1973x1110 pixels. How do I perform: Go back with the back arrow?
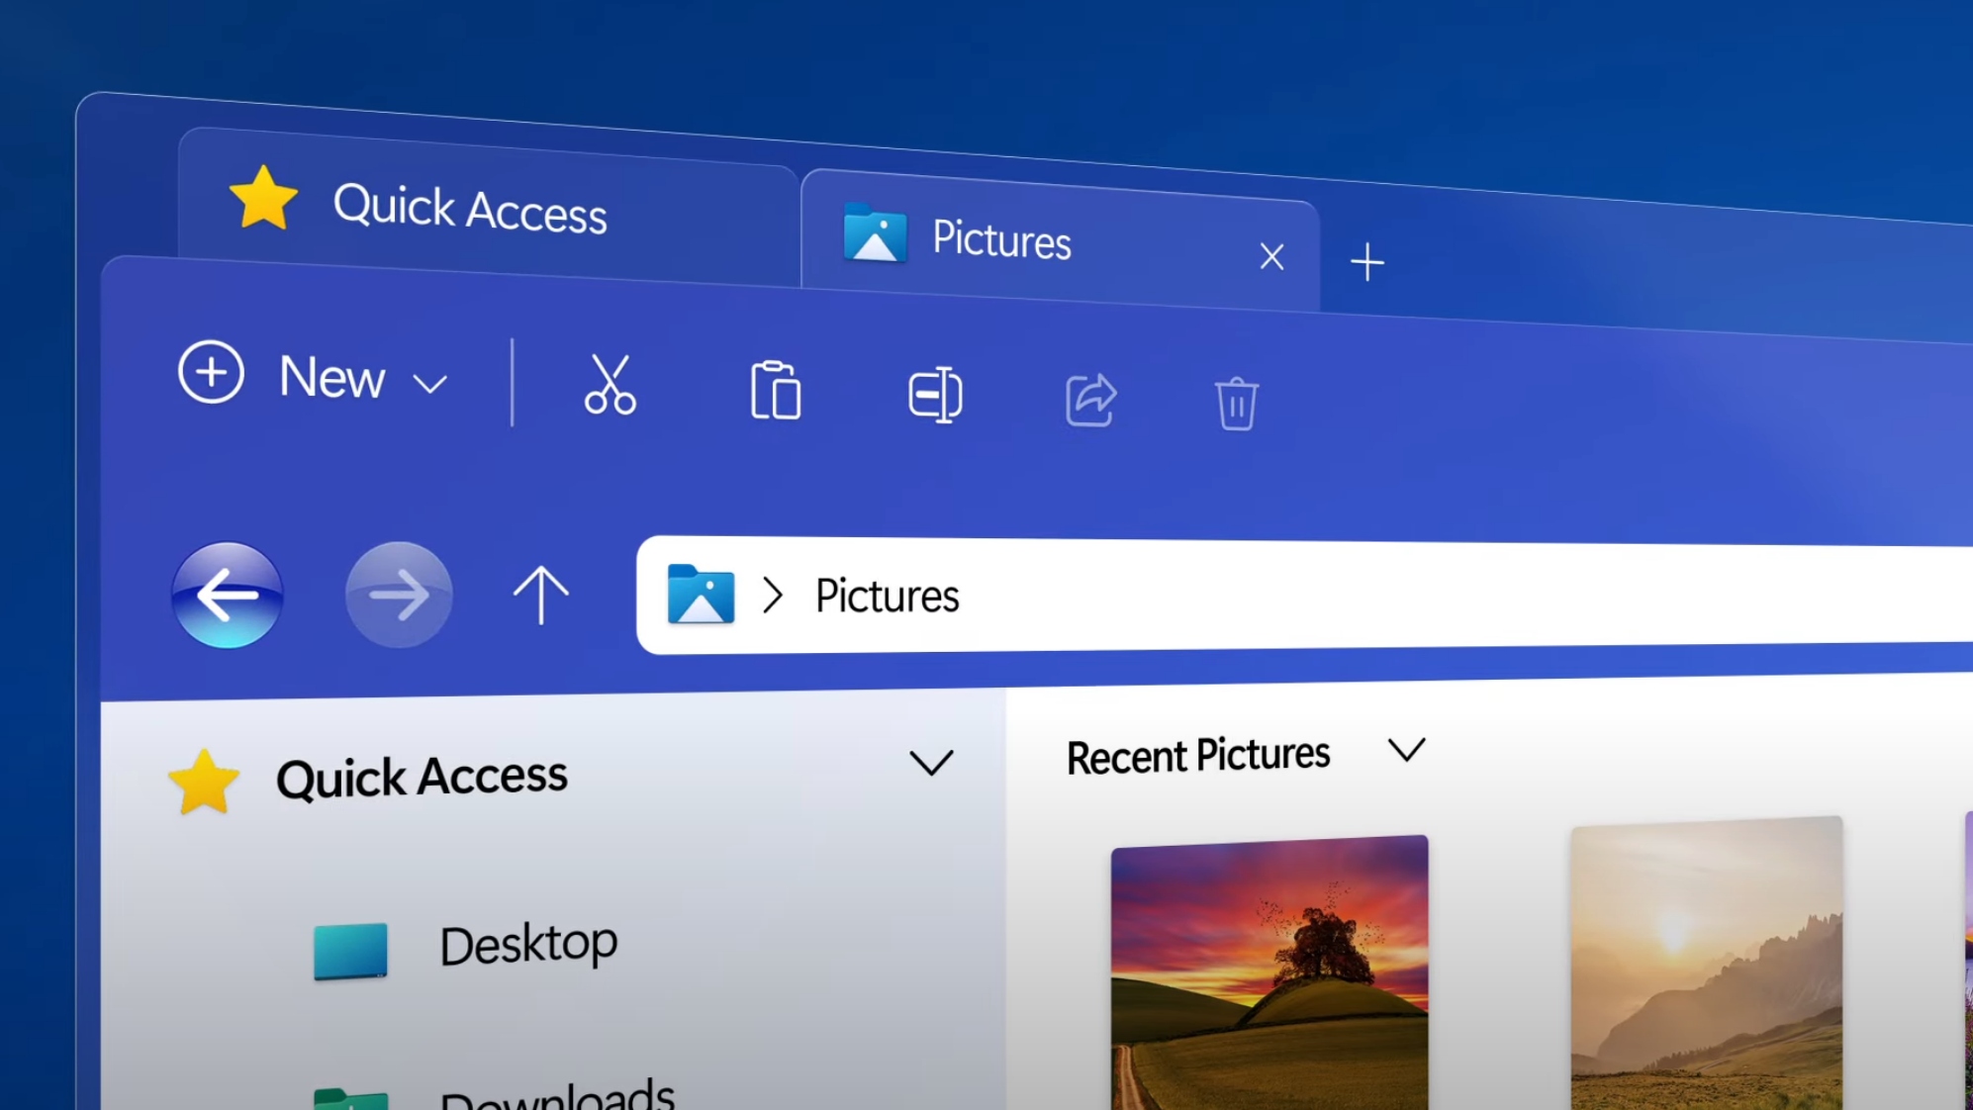(228, 595)
